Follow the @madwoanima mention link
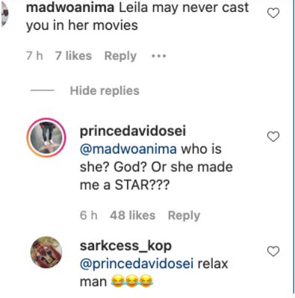This screenshot has height=298, width=295. pos(128,149)
